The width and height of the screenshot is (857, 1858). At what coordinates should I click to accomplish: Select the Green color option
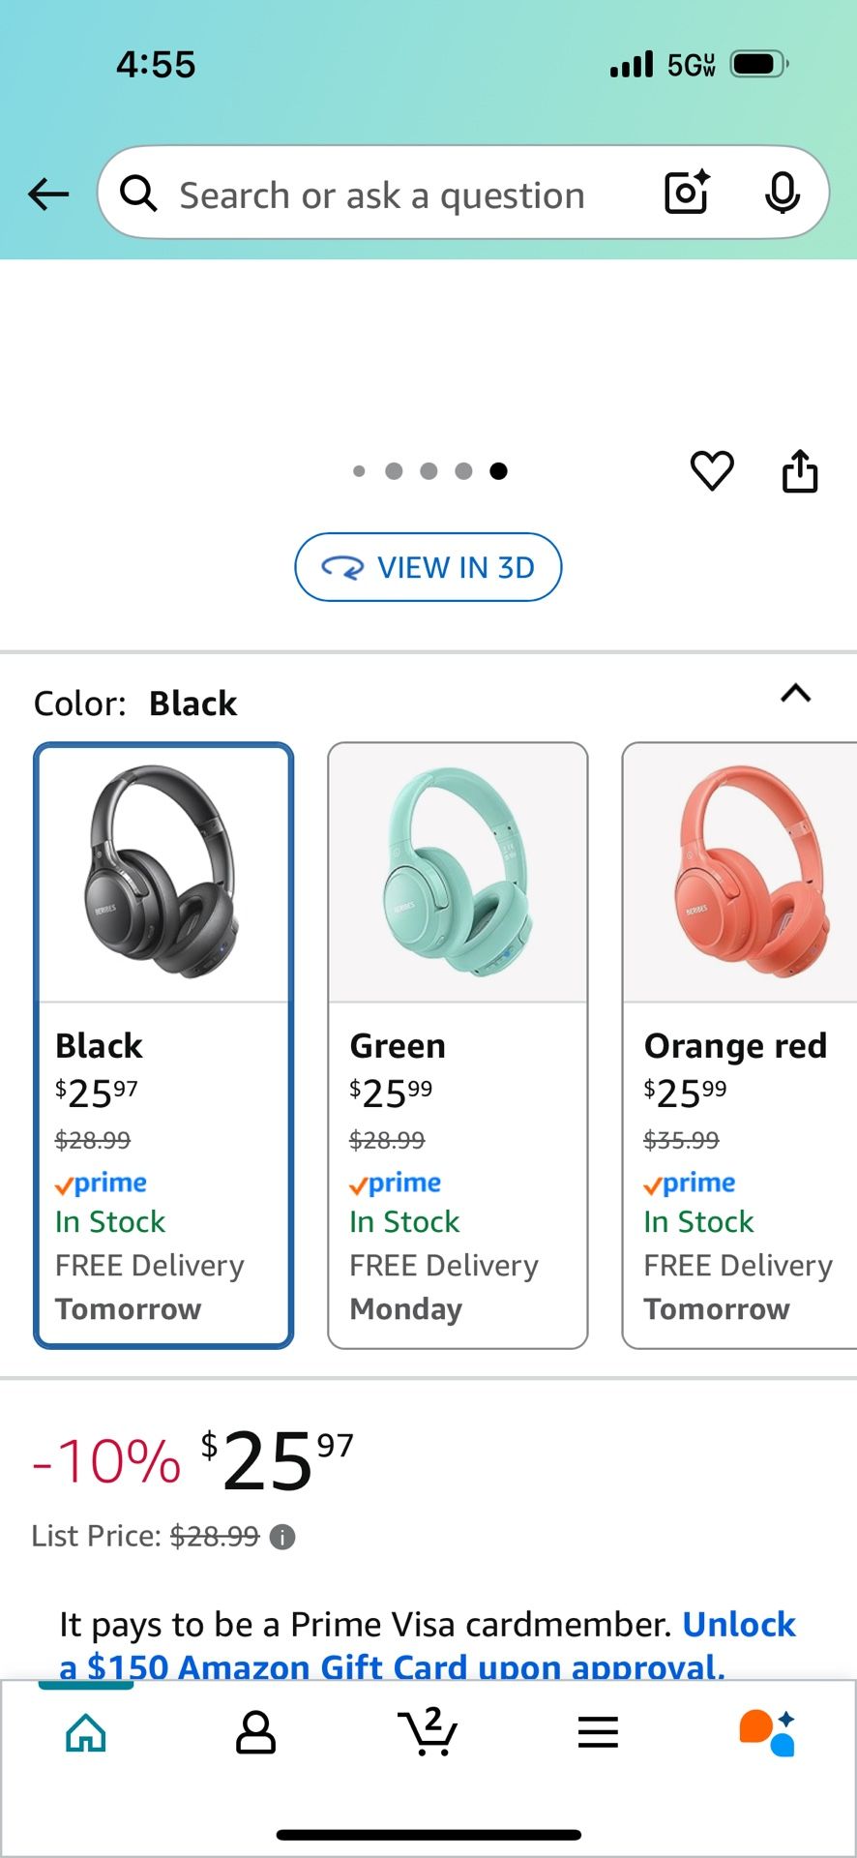coord(458,1045)
